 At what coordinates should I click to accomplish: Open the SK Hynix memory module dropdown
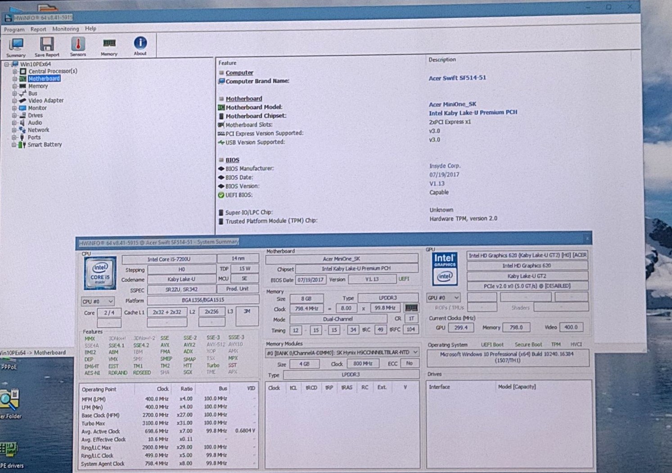click(x=342, y=352)
